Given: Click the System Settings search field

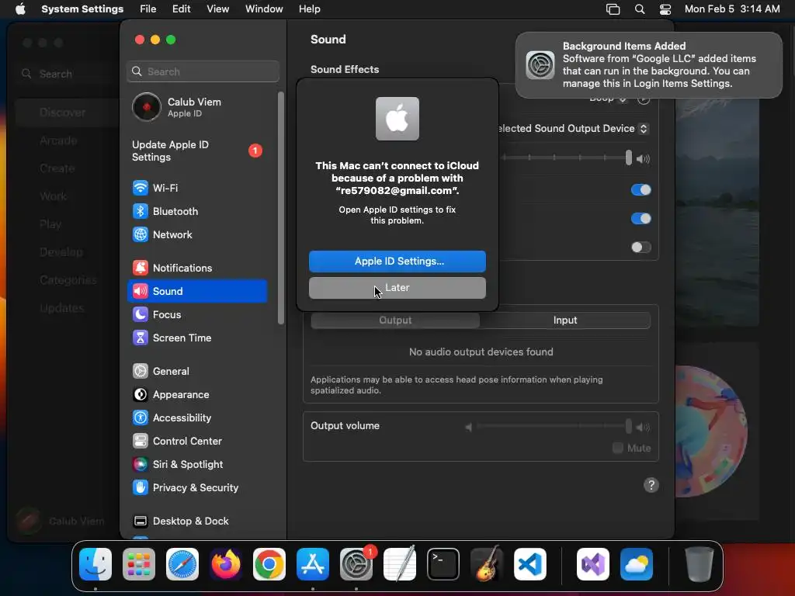Looking at the screenshot, I should (203, 71).
